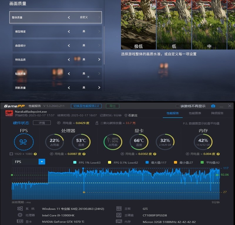Click the GamePP logo
235x225 pixels.
point(14,106)
